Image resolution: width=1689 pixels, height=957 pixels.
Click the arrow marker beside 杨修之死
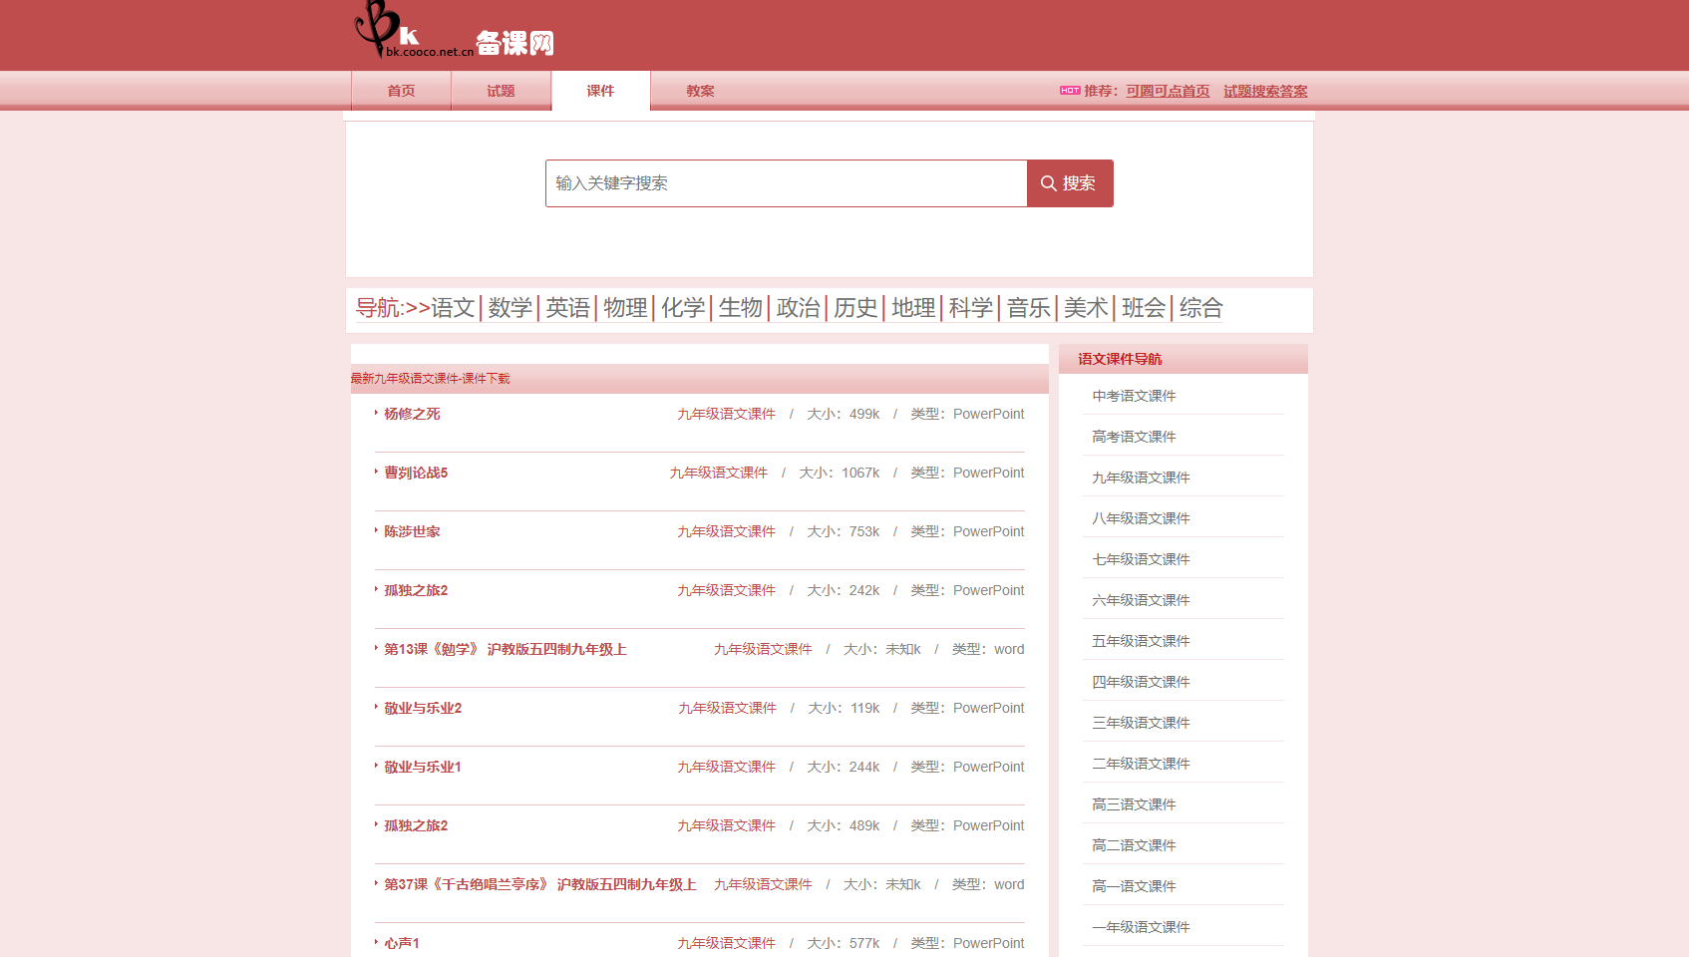coord(375,413)
